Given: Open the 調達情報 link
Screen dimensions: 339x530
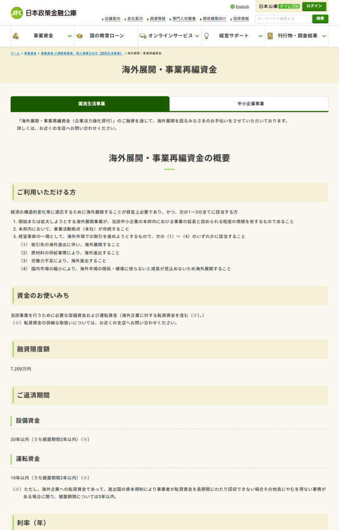Looking at the screenshot, I should click(157, 19).
